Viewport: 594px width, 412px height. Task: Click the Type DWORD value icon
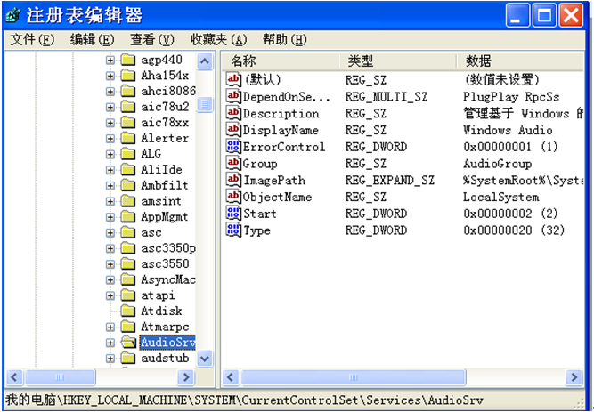(234, 230)
